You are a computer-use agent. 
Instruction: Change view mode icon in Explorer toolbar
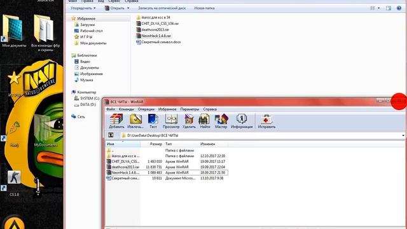tap(372, 8)
